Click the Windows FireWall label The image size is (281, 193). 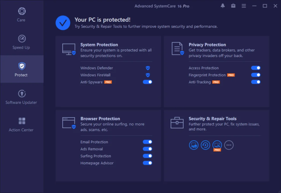coord(95,75)
